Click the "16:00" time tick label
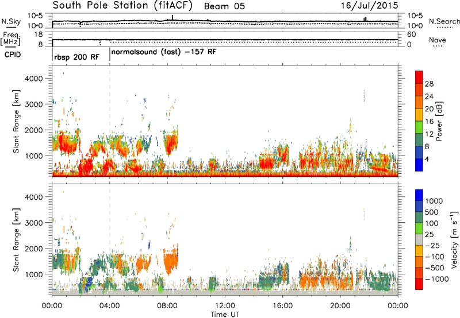Viewport: 460px width, 318px height. click(282, 306)
